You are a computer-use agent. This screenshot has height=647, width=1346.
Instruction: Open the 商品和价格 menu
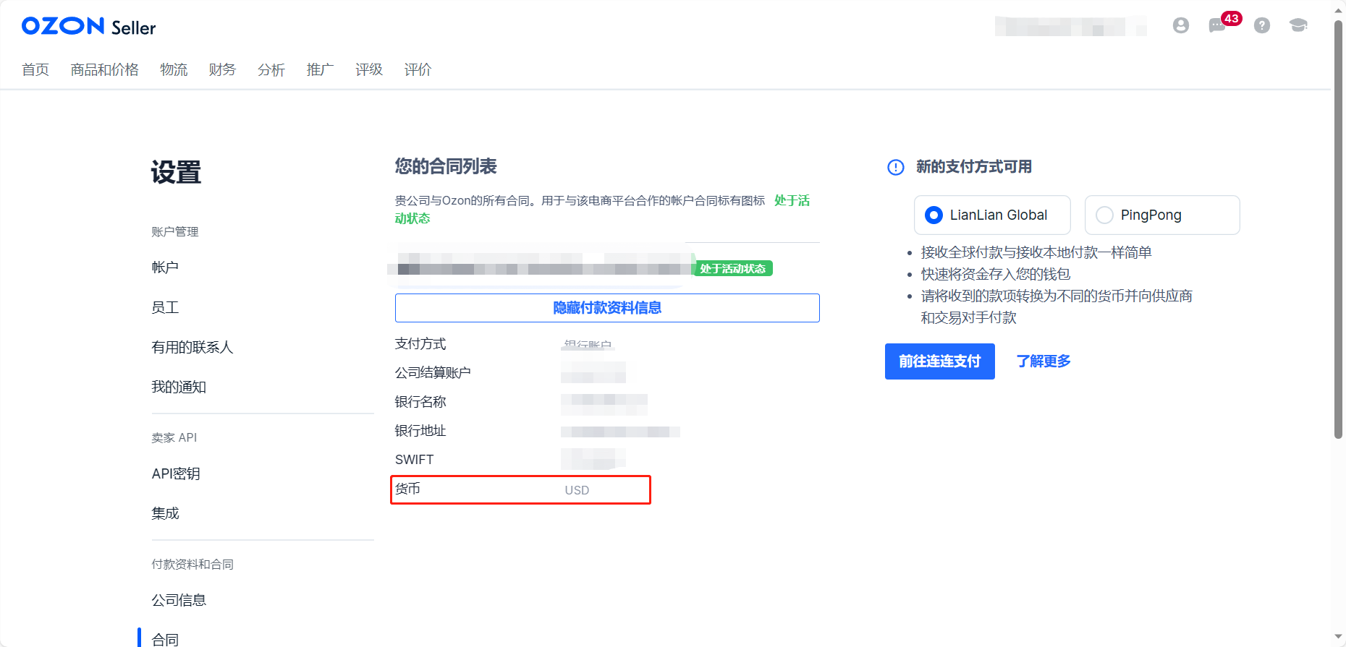(104, 69)
